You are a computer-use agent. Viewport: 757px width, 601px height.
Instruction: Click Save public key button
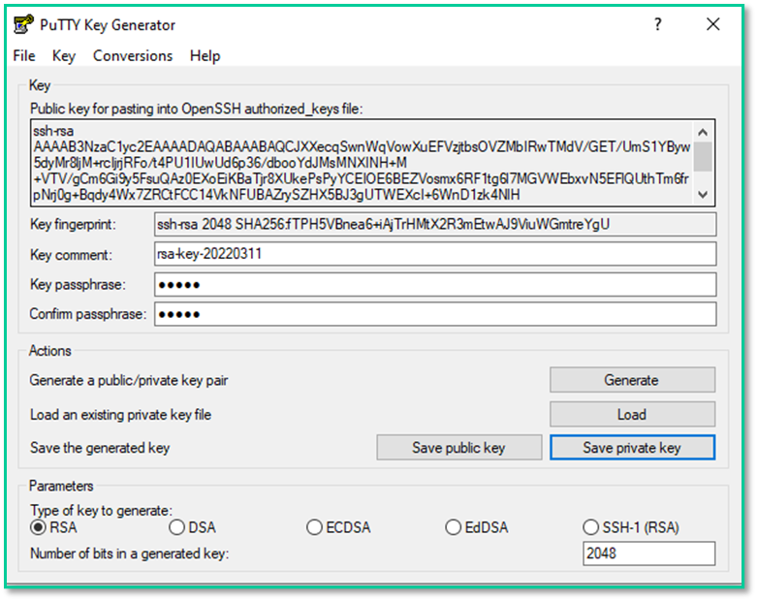pos(458,448)
